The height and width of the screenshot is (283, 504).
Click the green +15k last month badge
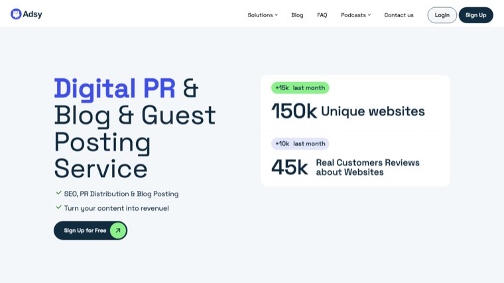tap(300, 87)
